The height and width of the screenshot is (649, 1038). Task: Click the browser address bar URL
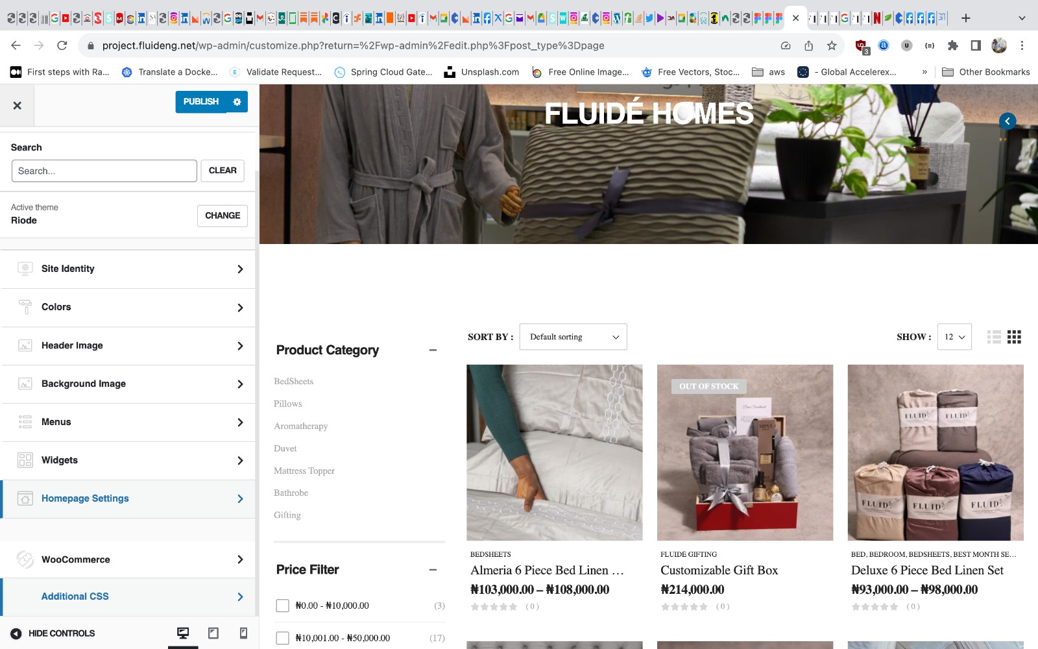(353, 45)
